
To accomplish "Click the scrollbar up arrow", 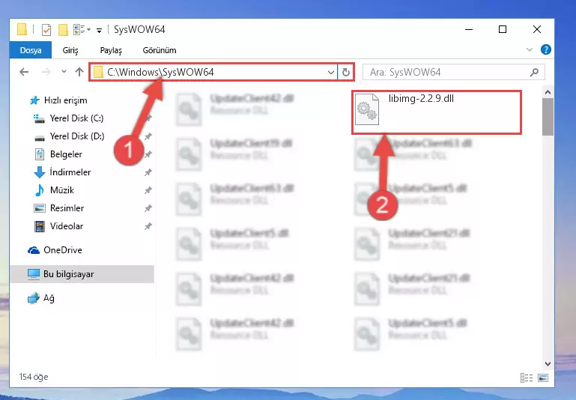I will tap(548, 92).
